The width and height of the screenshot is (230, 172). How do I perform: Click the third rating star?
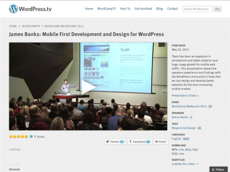coord(19,137)
